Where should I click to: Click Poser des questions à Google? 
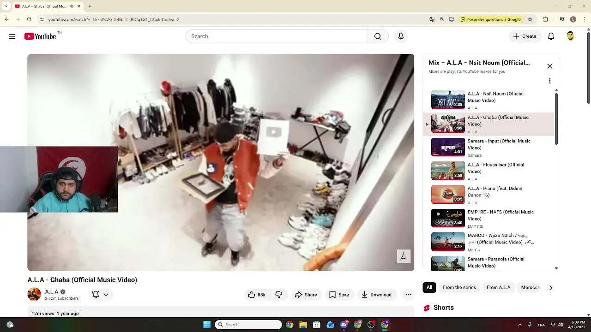(x=491, y=19)
